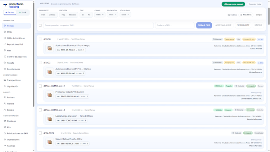Open Historial for order #1003

(x=217, y=63)
